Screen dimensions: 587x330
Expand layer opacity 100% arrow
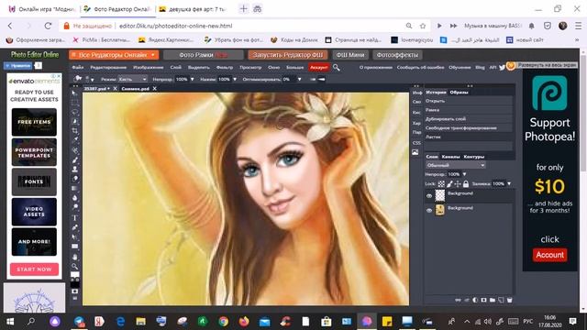click(x=465, y=174)
